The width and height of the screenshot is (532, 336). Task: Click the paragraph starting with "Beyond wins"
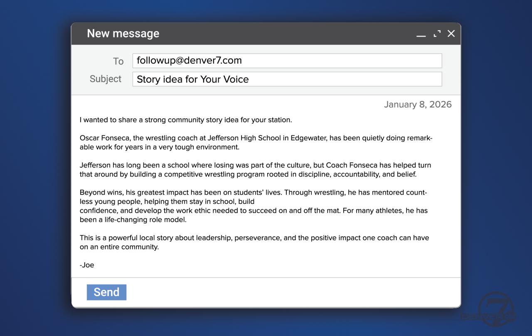click(x=254, y=206)
